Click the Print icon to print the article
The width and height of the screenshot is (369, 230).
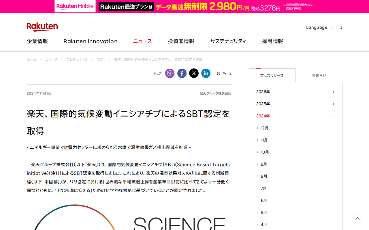click(224, 73)
